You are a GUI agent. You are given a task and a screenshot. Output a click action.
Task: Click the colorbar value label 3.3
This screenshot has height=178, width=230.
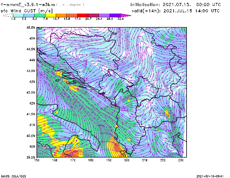[24, 19]
